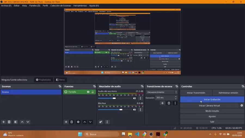This screenshot has height=138, width=245.
Task: Adjust Mic/Aux volume slider
Action: click(x=115, y=110)
